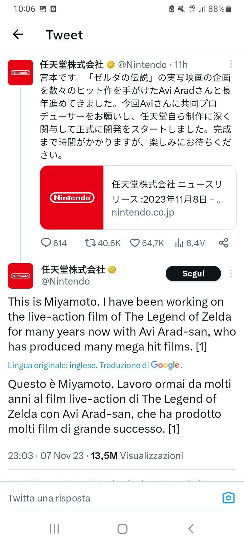This screenshot has width=244, height=544.
Task: Open options menu beside Segui button
Action: [x=231, y=273]
